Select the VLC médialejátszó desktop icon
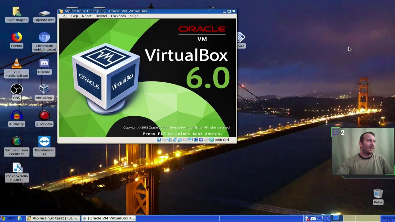Screen dimensions: 395x222 tap(17, 68)
